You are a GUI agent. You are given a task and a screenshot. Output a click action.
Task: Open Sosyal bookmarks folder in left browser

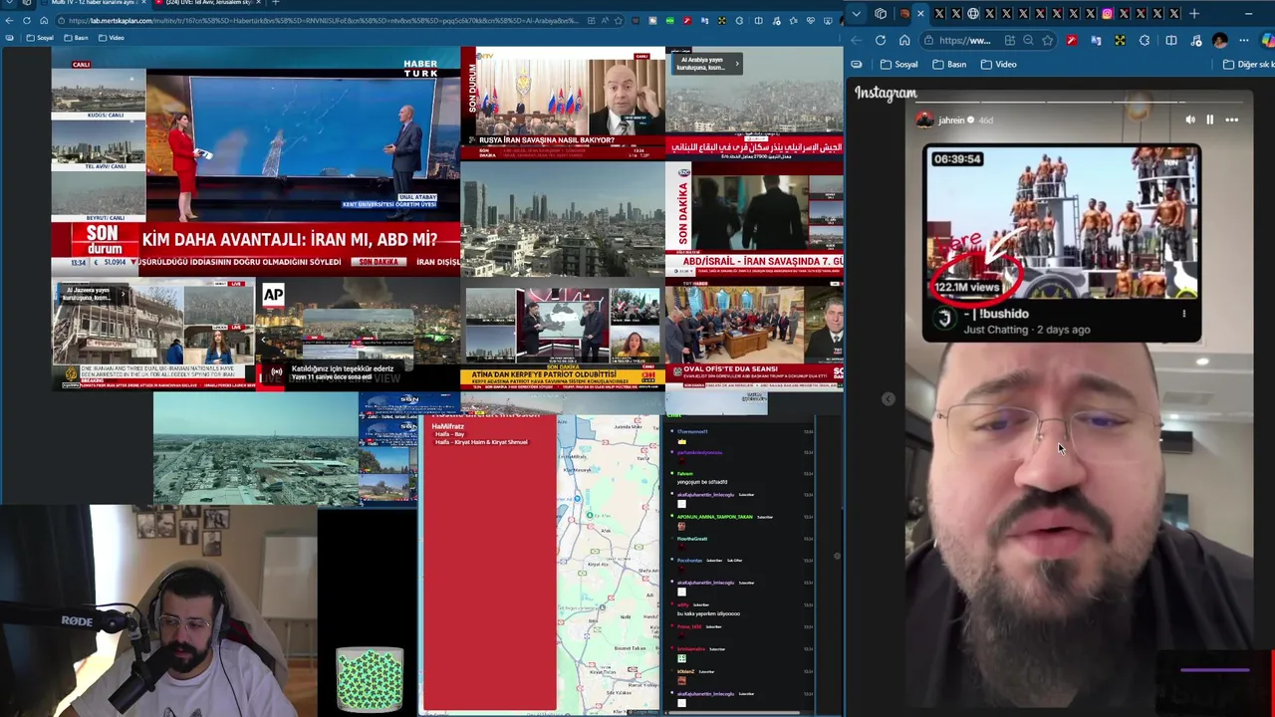(41, 38)
